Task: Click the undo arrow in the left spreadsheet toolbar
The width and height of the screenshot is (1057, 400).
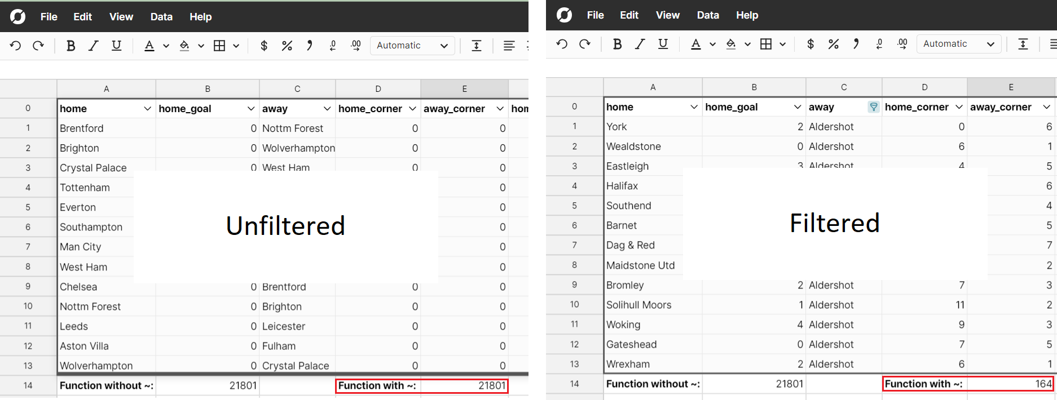Action: 15,46
